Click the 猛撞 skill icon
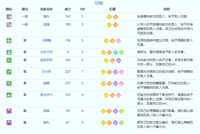 9,25
